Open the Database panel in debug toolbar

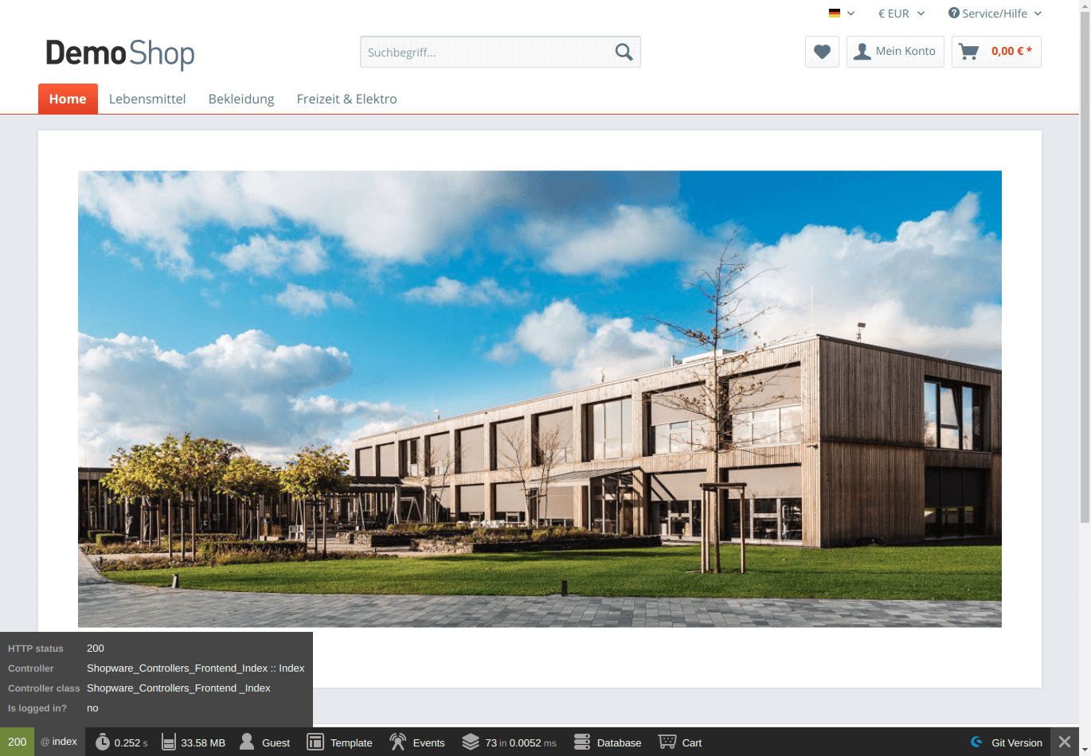click(x=608, y=742)
